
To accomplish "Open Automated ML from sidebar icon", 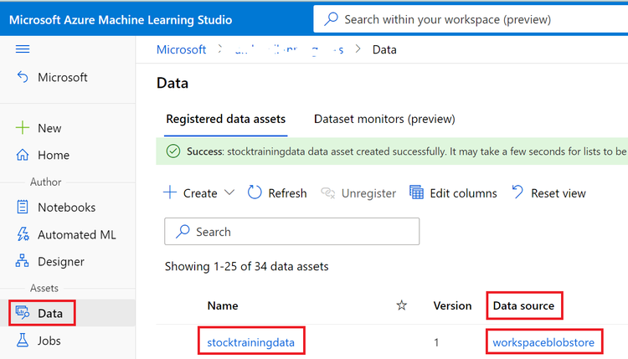I will (23, 234).
